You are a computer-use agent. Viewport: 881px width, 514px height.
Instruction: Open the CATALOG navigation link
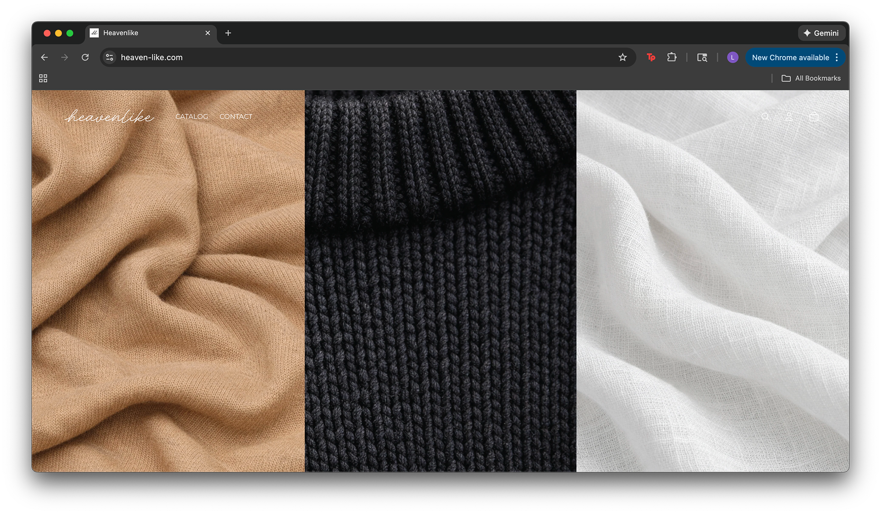point(191,116)
